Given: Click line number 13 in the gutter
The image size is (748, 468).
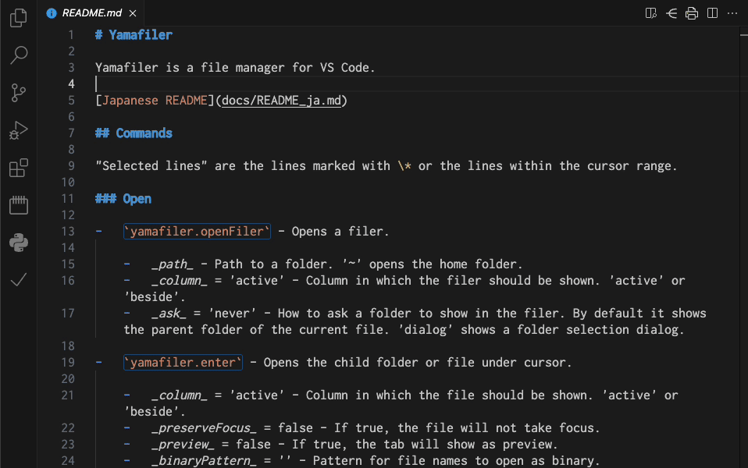Looking at the screenshot, I should 68,232.
